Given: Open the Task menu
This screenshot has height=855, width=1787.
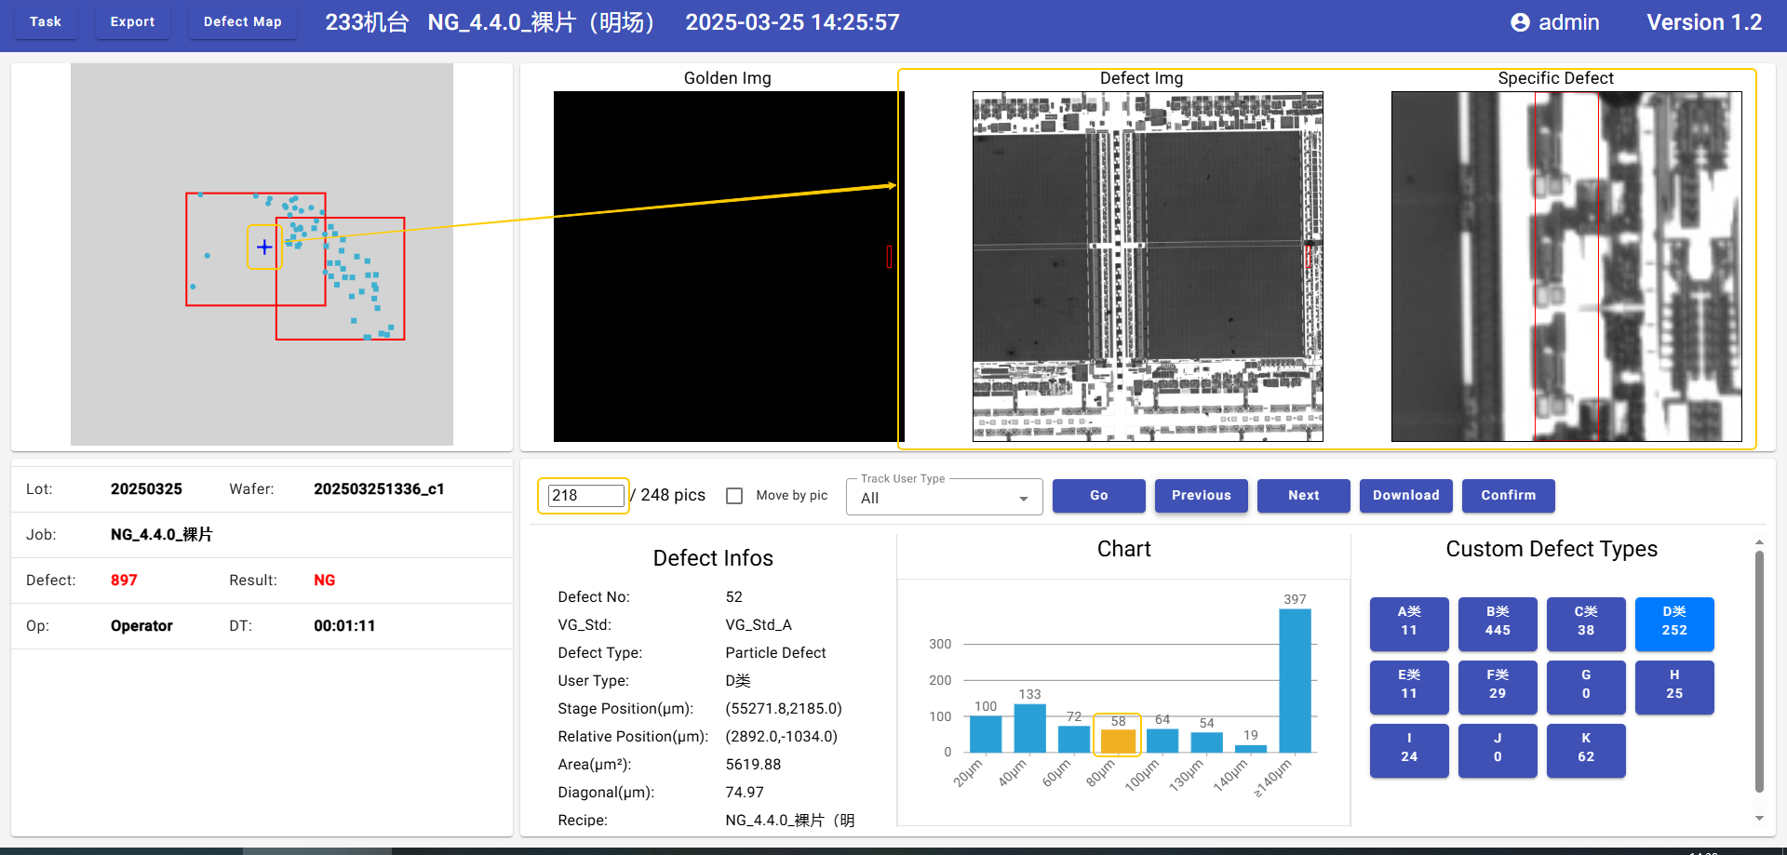Looking at the screenshot, I should coord(45,21).
